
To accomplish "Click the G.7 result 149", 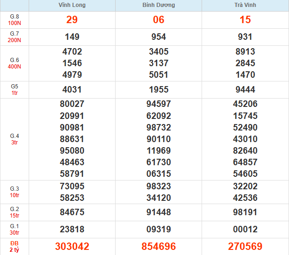I will coord(72,37).
